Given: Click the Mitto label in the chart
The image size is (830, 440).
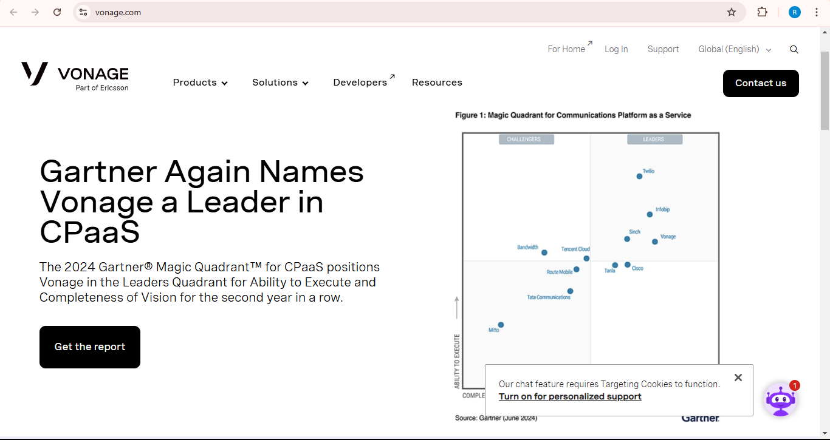Looking at the screenshot, I should pyautogui.click(x=493, y=330).
